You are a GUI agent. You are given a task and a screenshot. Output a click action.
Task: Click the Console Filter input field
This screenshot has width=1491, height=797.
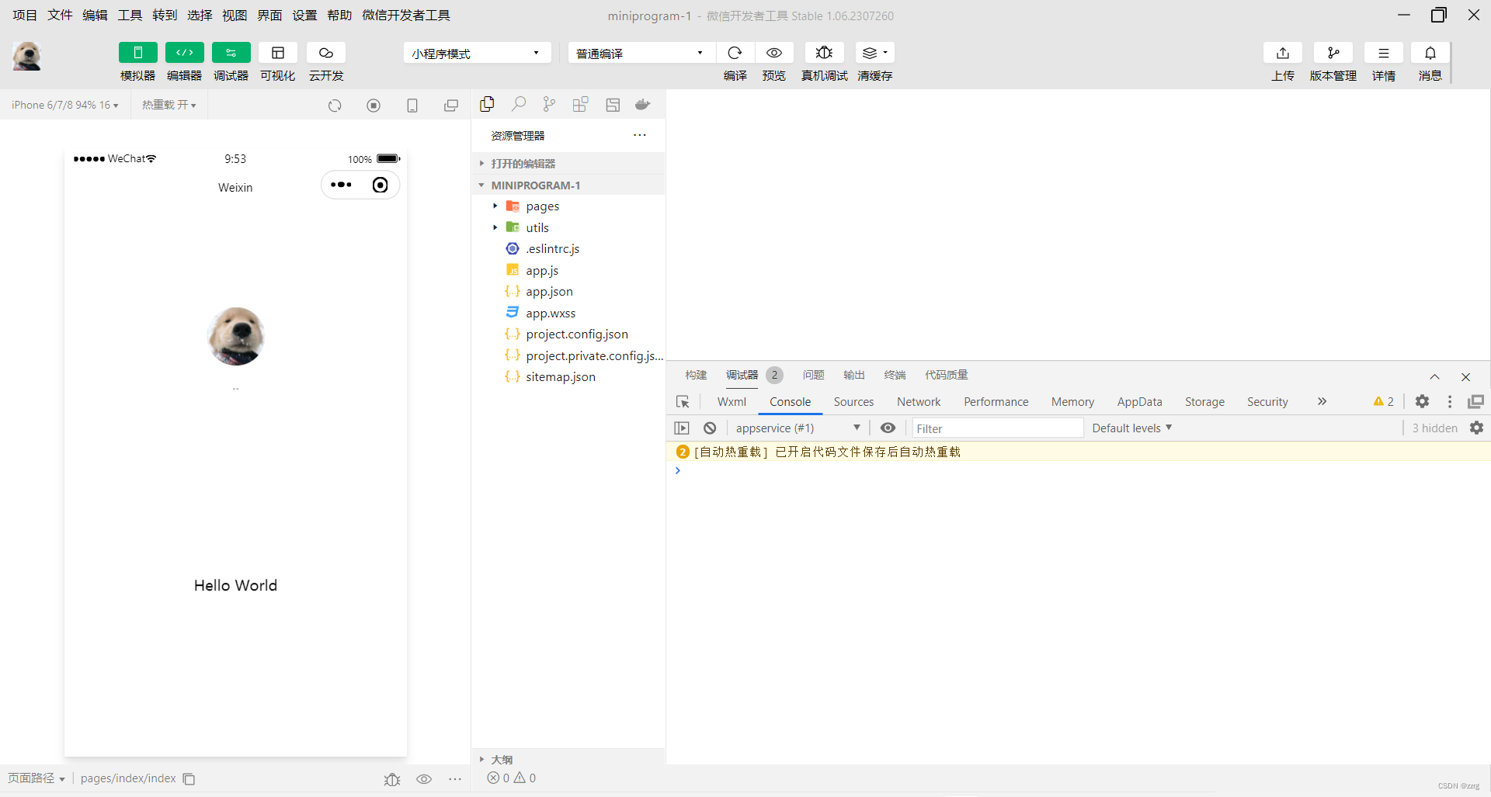coord(997,428)
